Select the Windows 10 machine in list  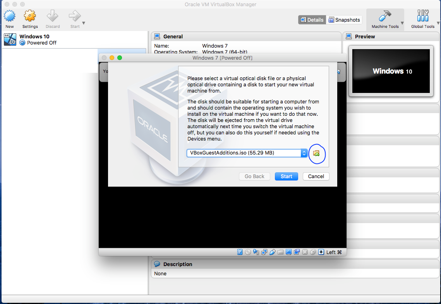(x=74, y=40)
